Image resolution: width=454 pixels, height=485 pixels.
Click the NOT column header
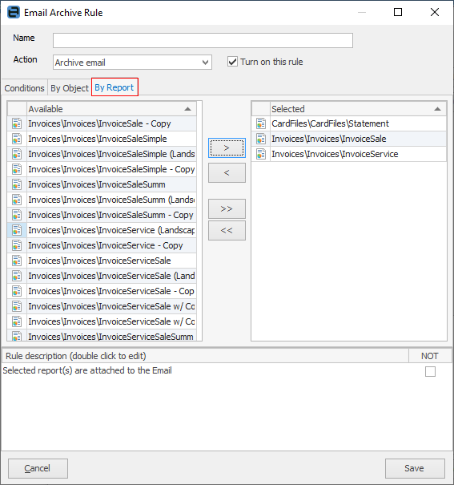(430, 356)
